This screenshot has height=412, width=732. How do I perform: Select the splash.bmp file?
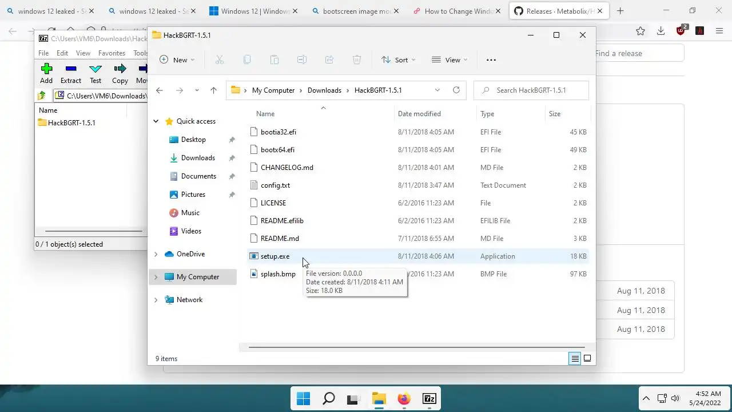pos(417,274)
